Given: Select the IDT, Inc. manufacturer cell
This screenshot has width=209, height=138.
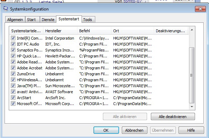Looking at the screenshot, I should 53,44.
